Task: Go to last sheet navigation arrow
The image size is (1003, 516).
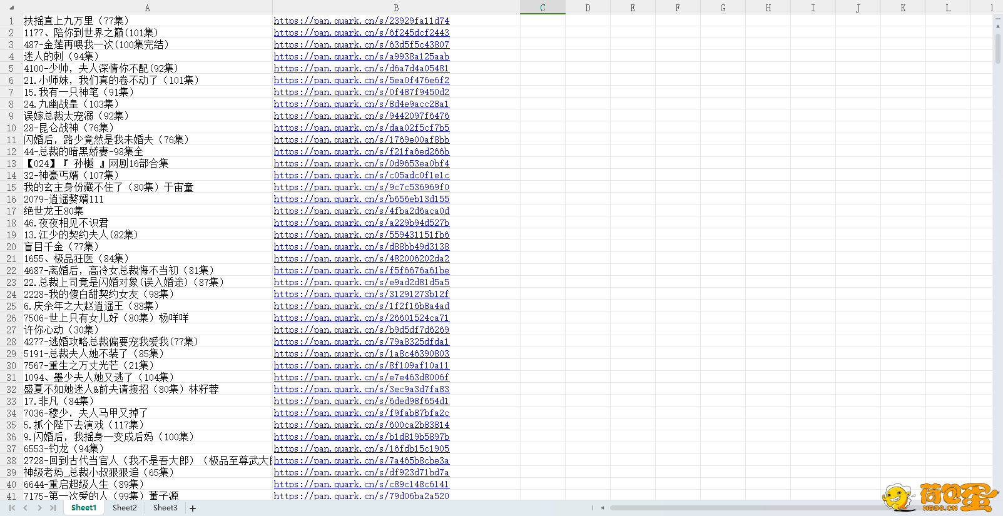Action: [x=53, y=508]
